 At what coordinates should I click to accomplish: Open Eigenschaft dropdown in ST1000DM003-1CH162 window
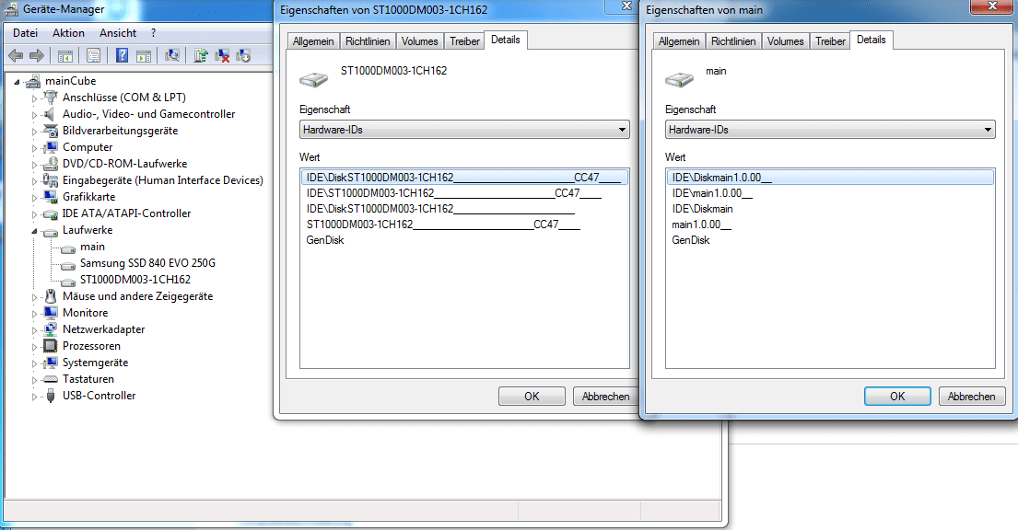464,130
